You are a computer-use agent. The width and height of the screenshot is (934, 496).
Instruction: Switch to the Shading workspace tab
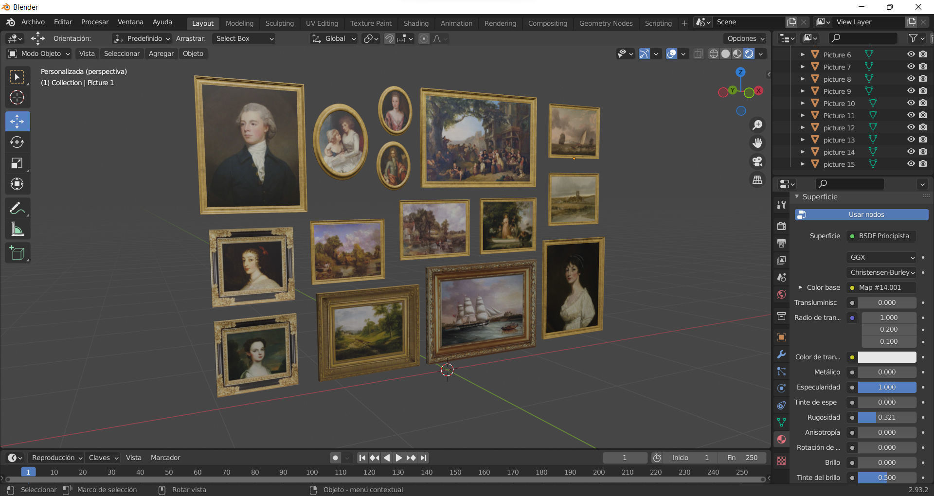[416, 23]
